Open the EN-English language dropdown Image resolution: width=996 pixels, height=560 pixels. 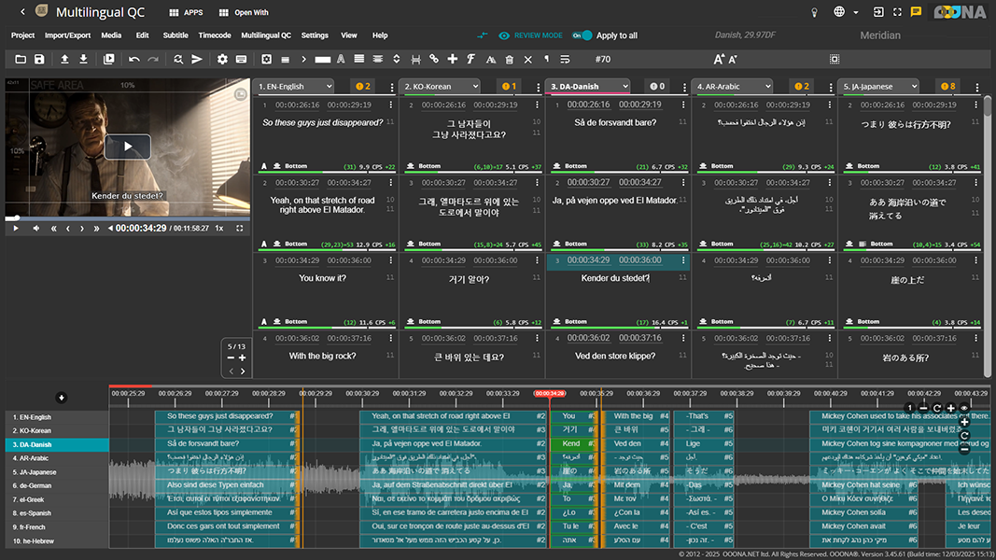pos(294,87)
